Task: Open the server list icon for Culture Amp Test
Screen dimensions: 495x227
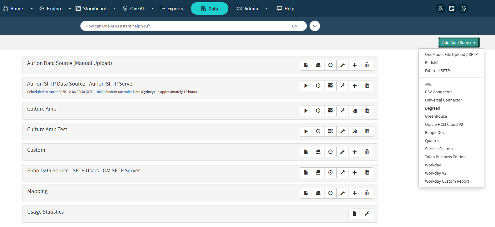Action: 330,131
